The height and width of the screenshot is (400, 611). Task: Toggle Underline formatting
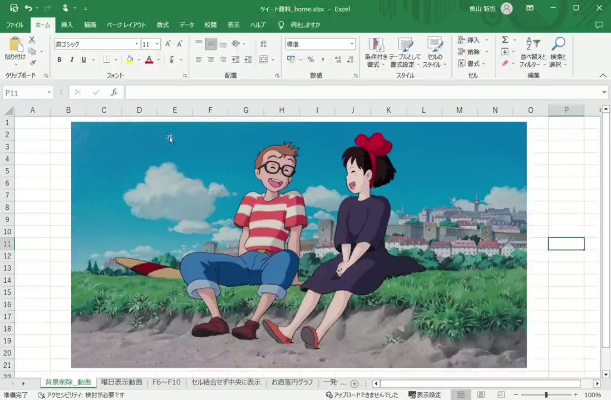tap(83, 59)
